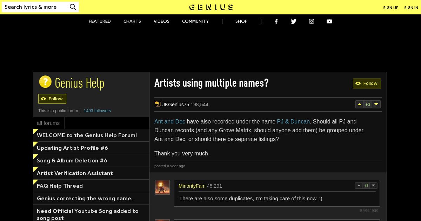
Task: Click the search magnifier icon
Action: click(x=73, y=7)
